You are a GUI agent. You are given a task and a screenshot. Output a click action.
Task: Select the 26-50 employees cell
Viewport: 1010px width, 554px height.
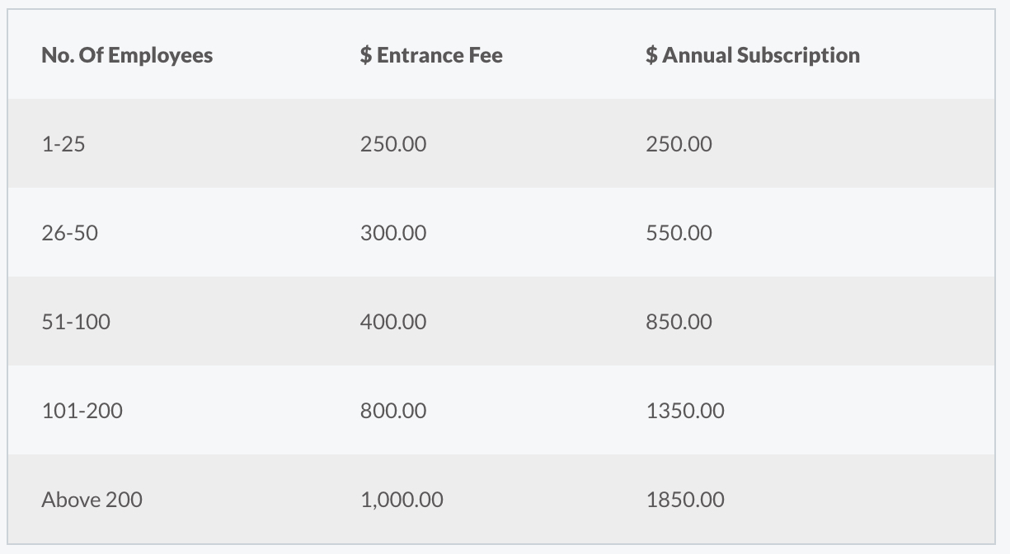pyautogui.click(x=69, y=233)
